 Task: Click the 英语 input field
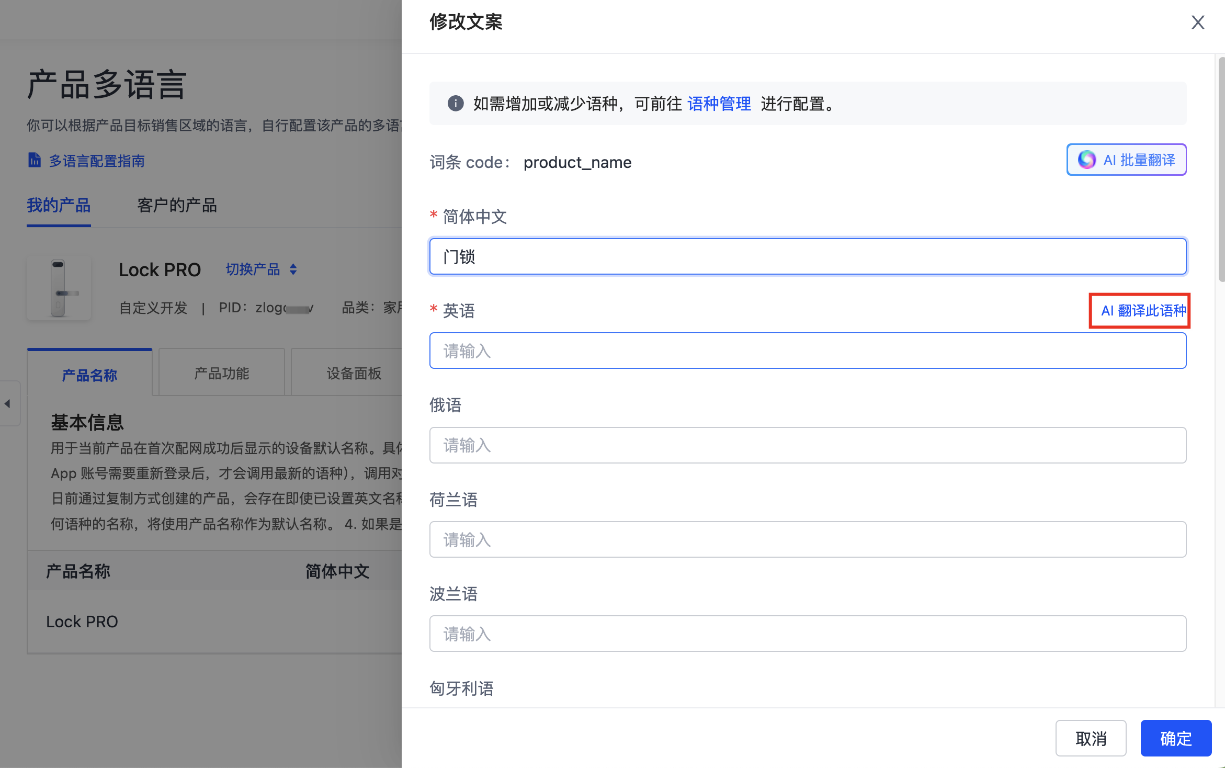tap(808, 351)
